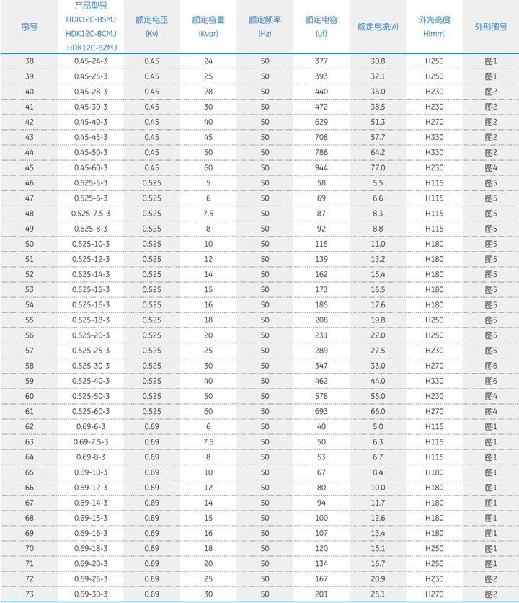
Task: Click the 序号 column header
Action: (x=29, y=27)
